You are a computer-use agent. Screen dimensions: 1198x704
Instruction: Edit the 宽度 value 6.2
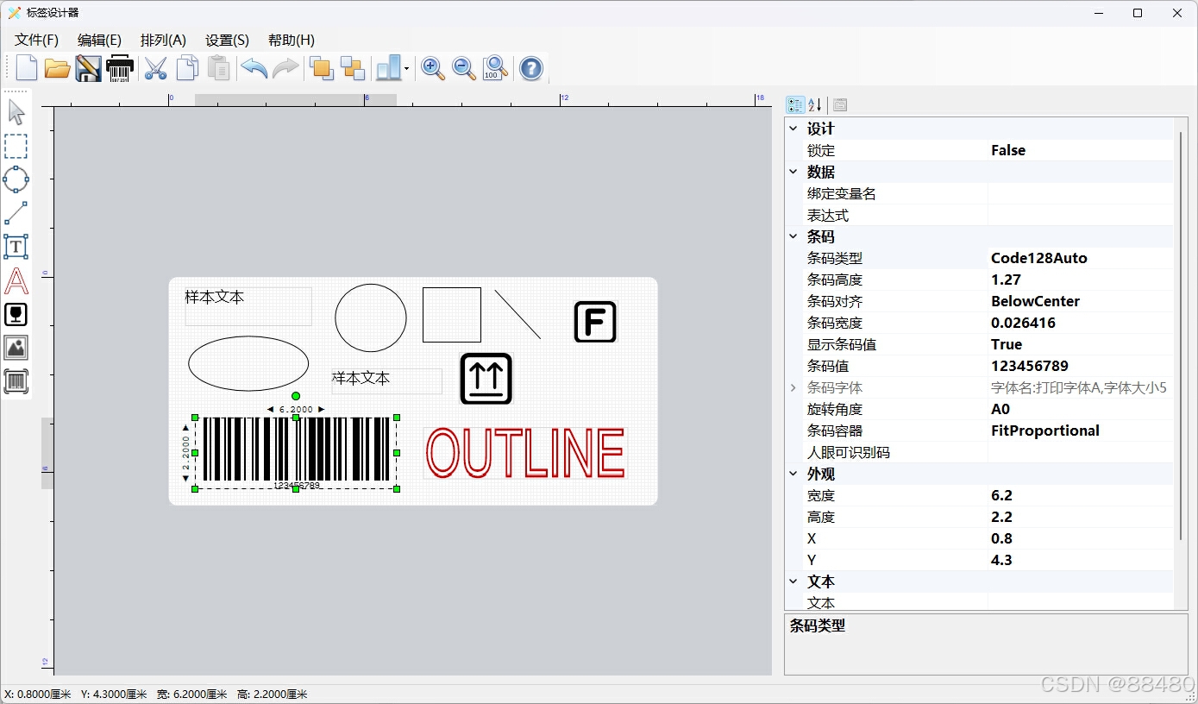[1081, 495]
